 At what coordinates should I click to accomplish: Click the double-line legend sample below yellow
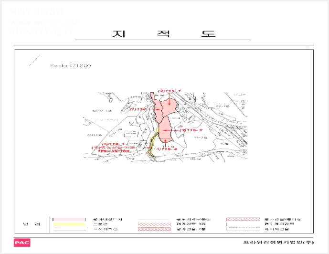[69, 230]
